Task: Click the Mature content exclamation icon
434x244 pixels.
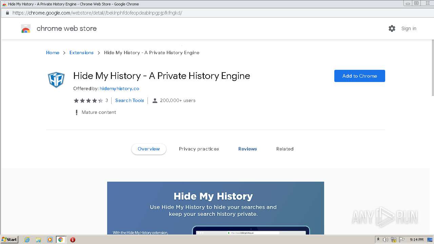Action: (76, 112)
